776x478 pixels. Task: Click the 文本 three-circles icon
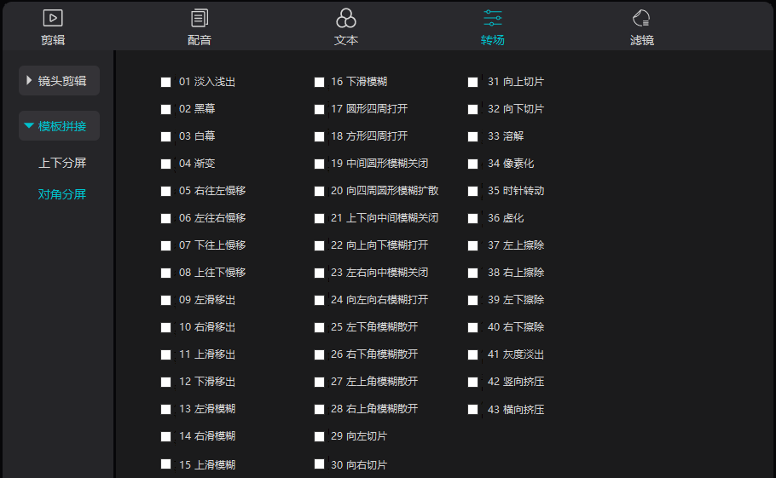pyautogui.click(x=346, y=18)
